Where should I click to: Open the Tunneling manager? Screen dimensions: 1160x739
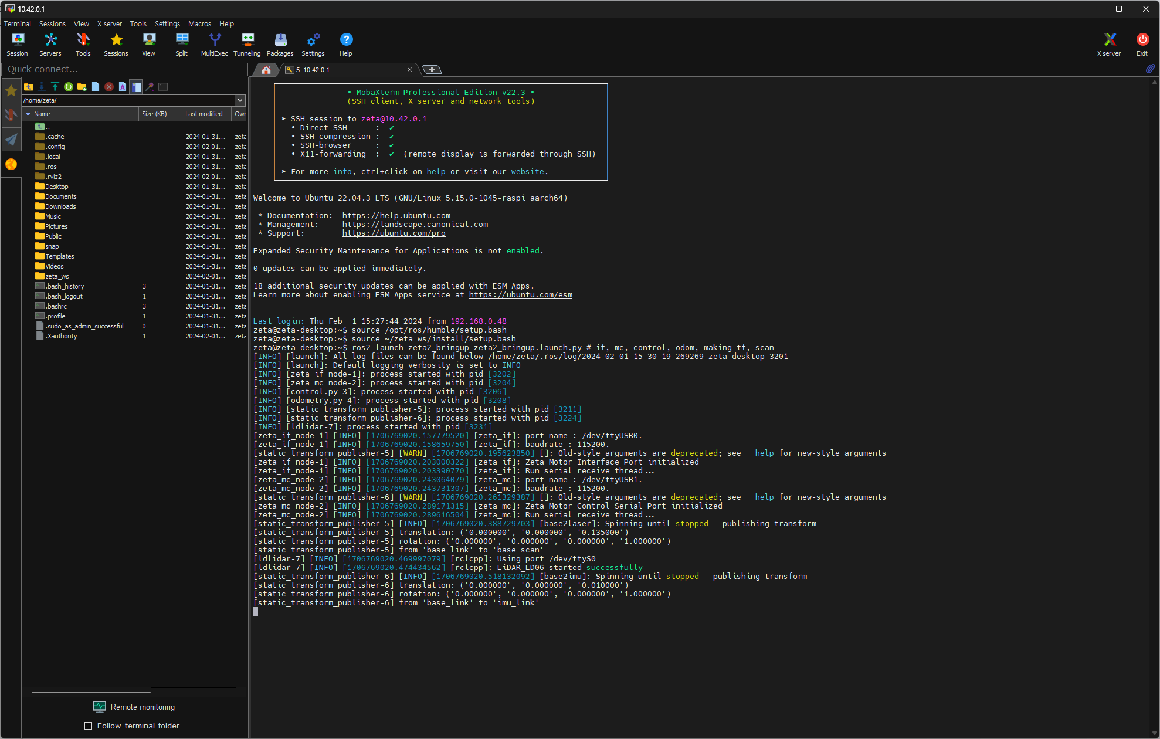pos(247,45)
